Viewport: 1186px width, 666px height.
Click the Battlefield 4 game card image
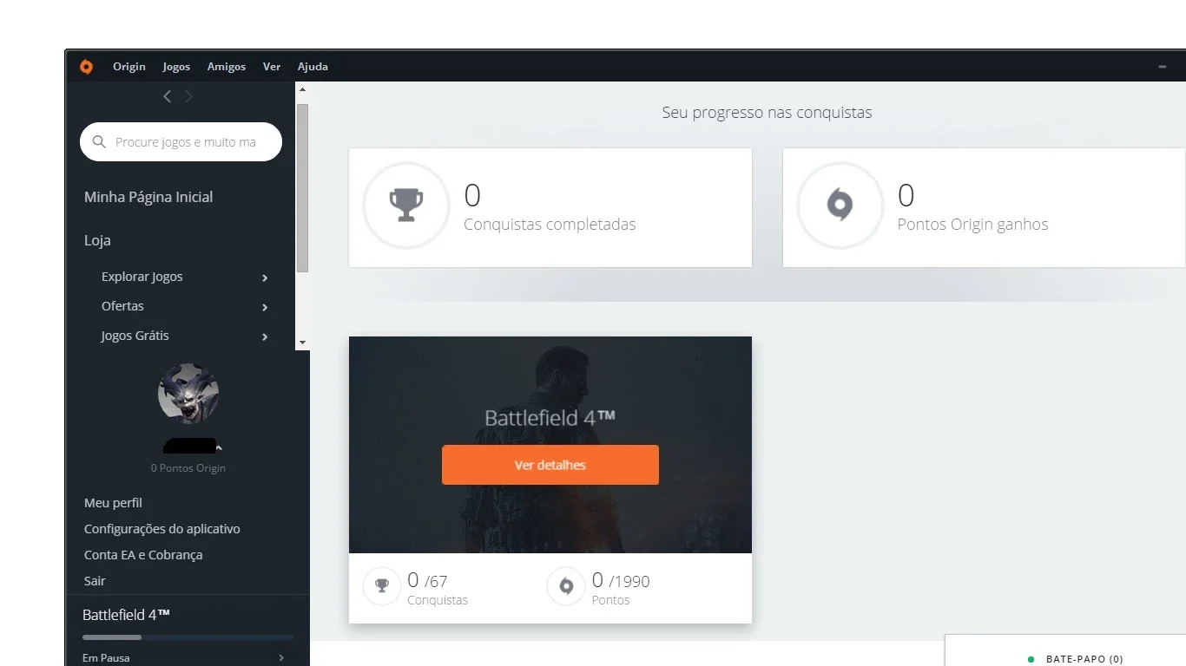coord(550,445)
